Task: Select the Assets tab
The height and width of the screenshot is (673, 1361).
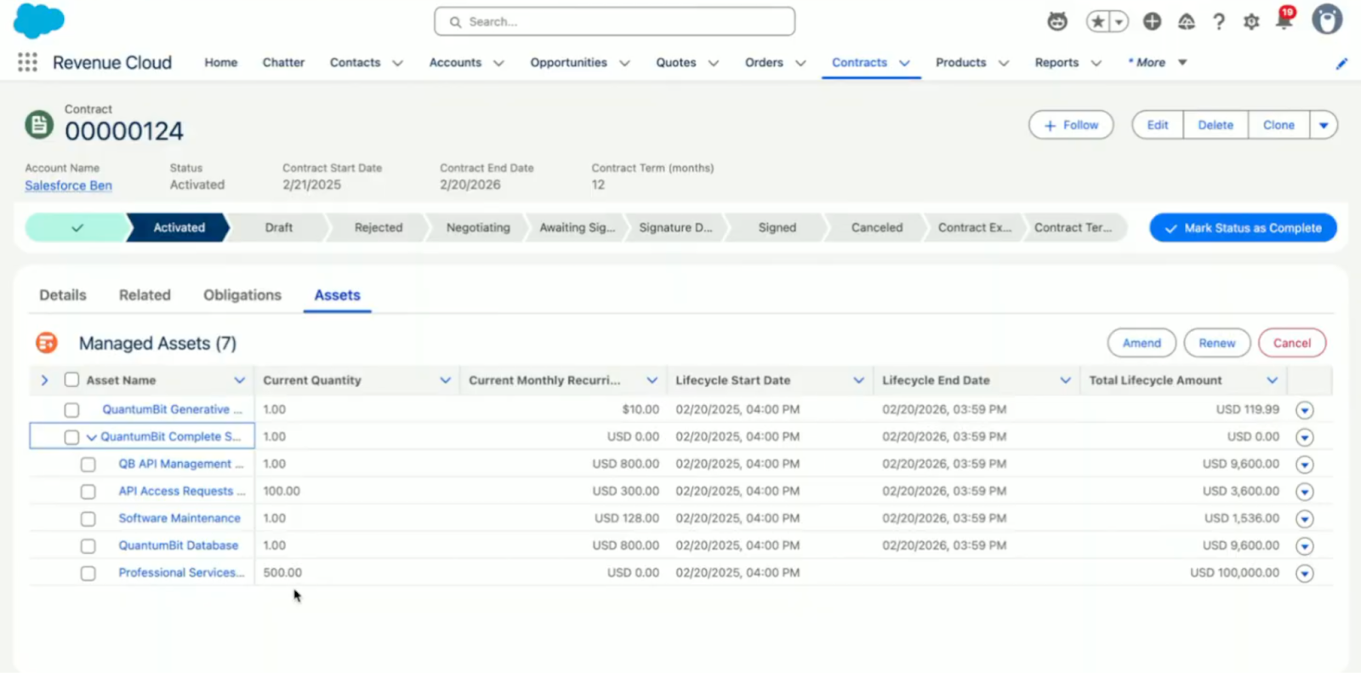Action: pos(338,295)
